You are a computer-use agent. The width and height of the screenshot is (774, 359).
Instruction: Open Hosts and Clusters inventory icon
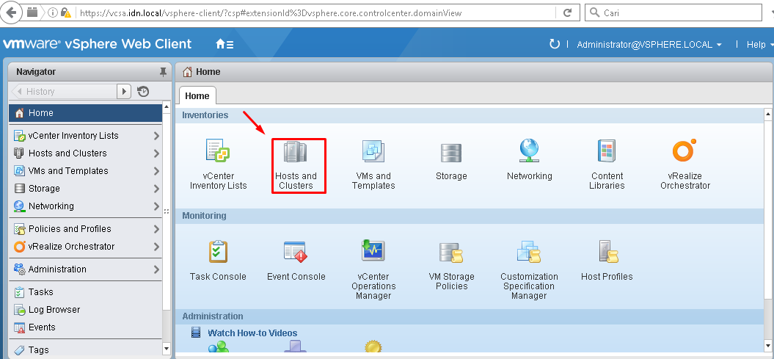295,151
